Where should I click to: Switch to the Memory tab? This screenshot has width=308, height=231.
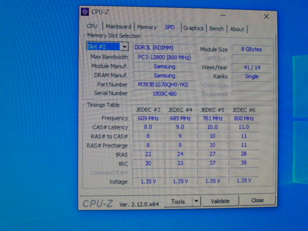point(147,27)
